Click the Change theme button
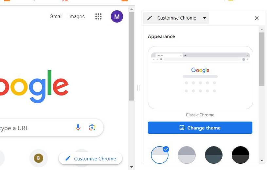 (x=200, y=128)
